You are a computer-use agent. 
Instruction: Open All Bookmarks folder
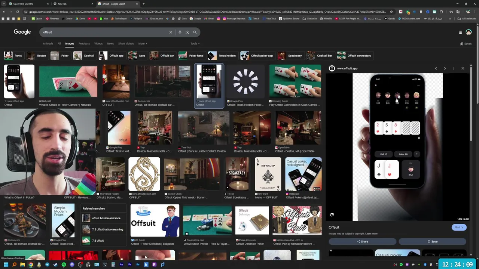467,19
